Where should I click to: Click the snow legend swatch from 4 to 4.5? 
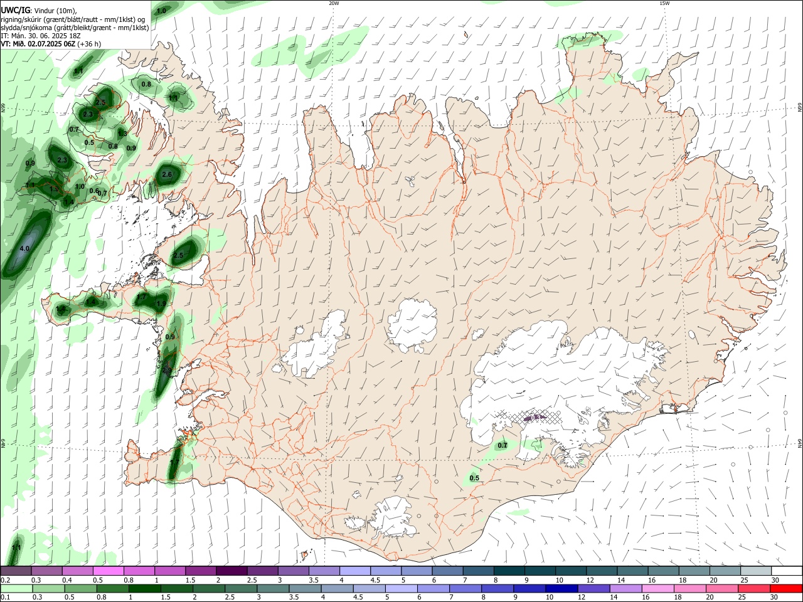click(354, 571)
